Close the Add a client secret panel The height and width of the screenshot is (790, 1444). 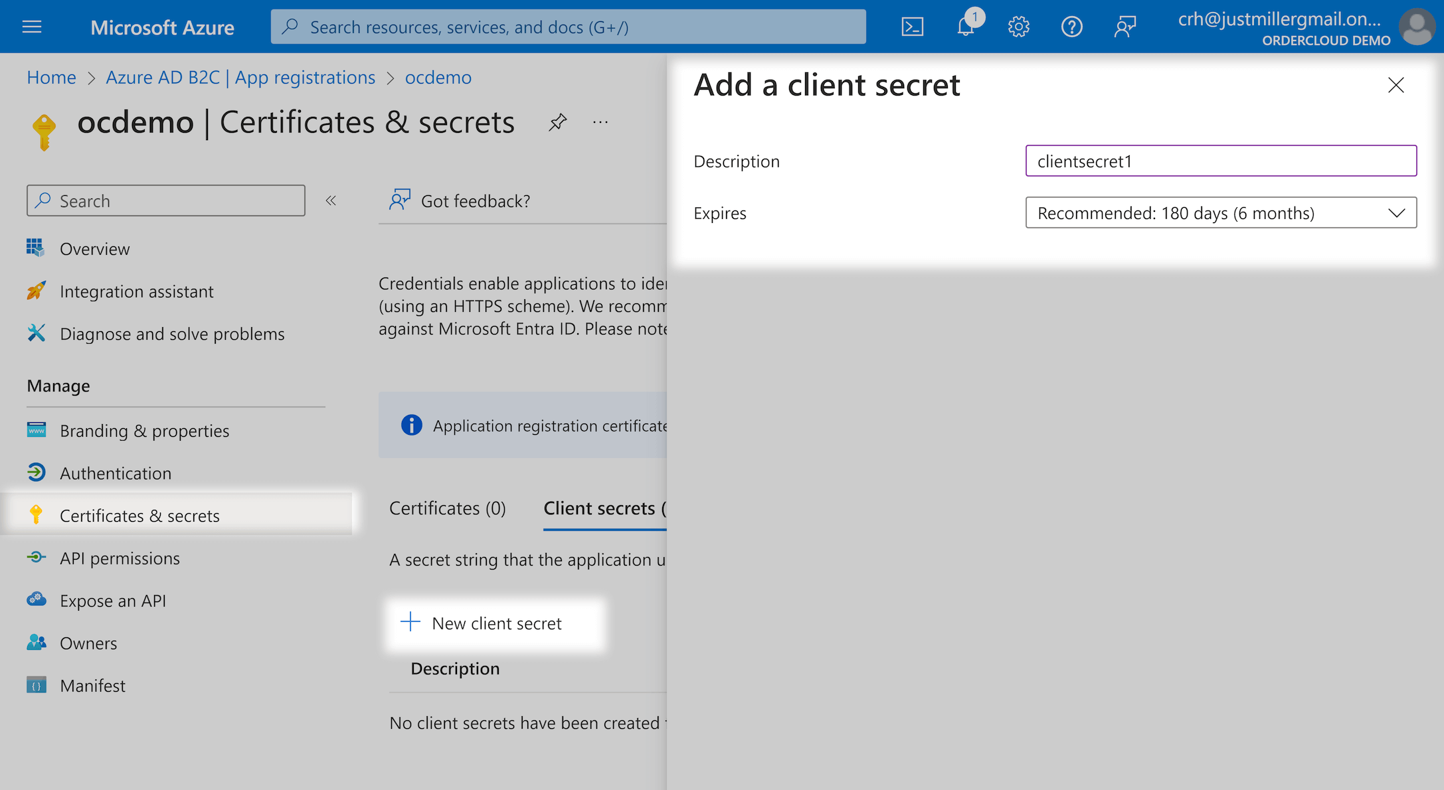1396,85
